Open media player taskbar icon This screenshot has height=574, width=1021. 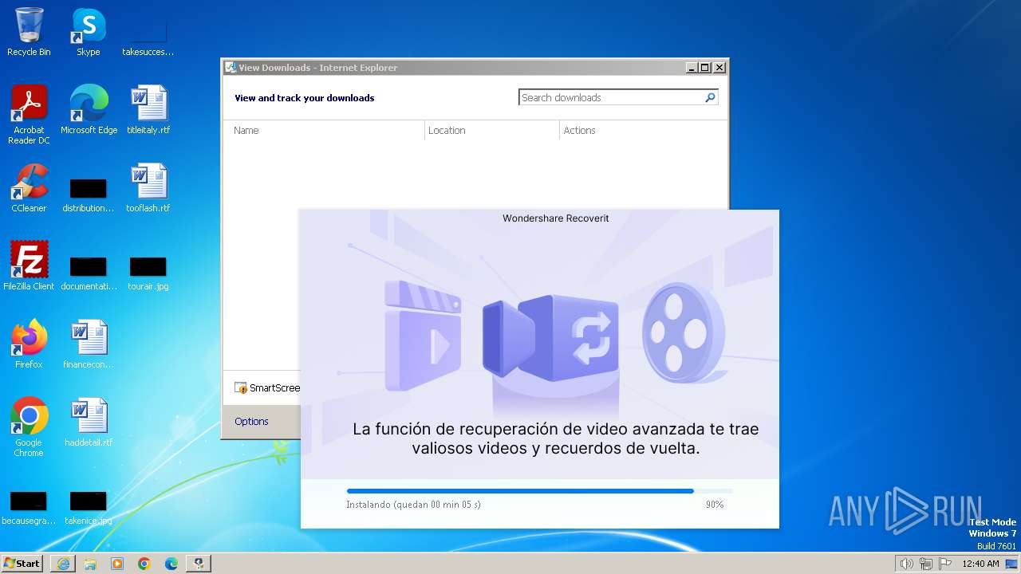(x=117, y=564)
